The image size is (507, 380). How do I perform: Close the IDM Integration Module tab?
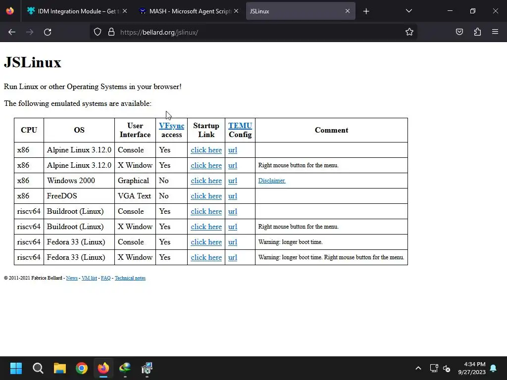coord(125,11)
